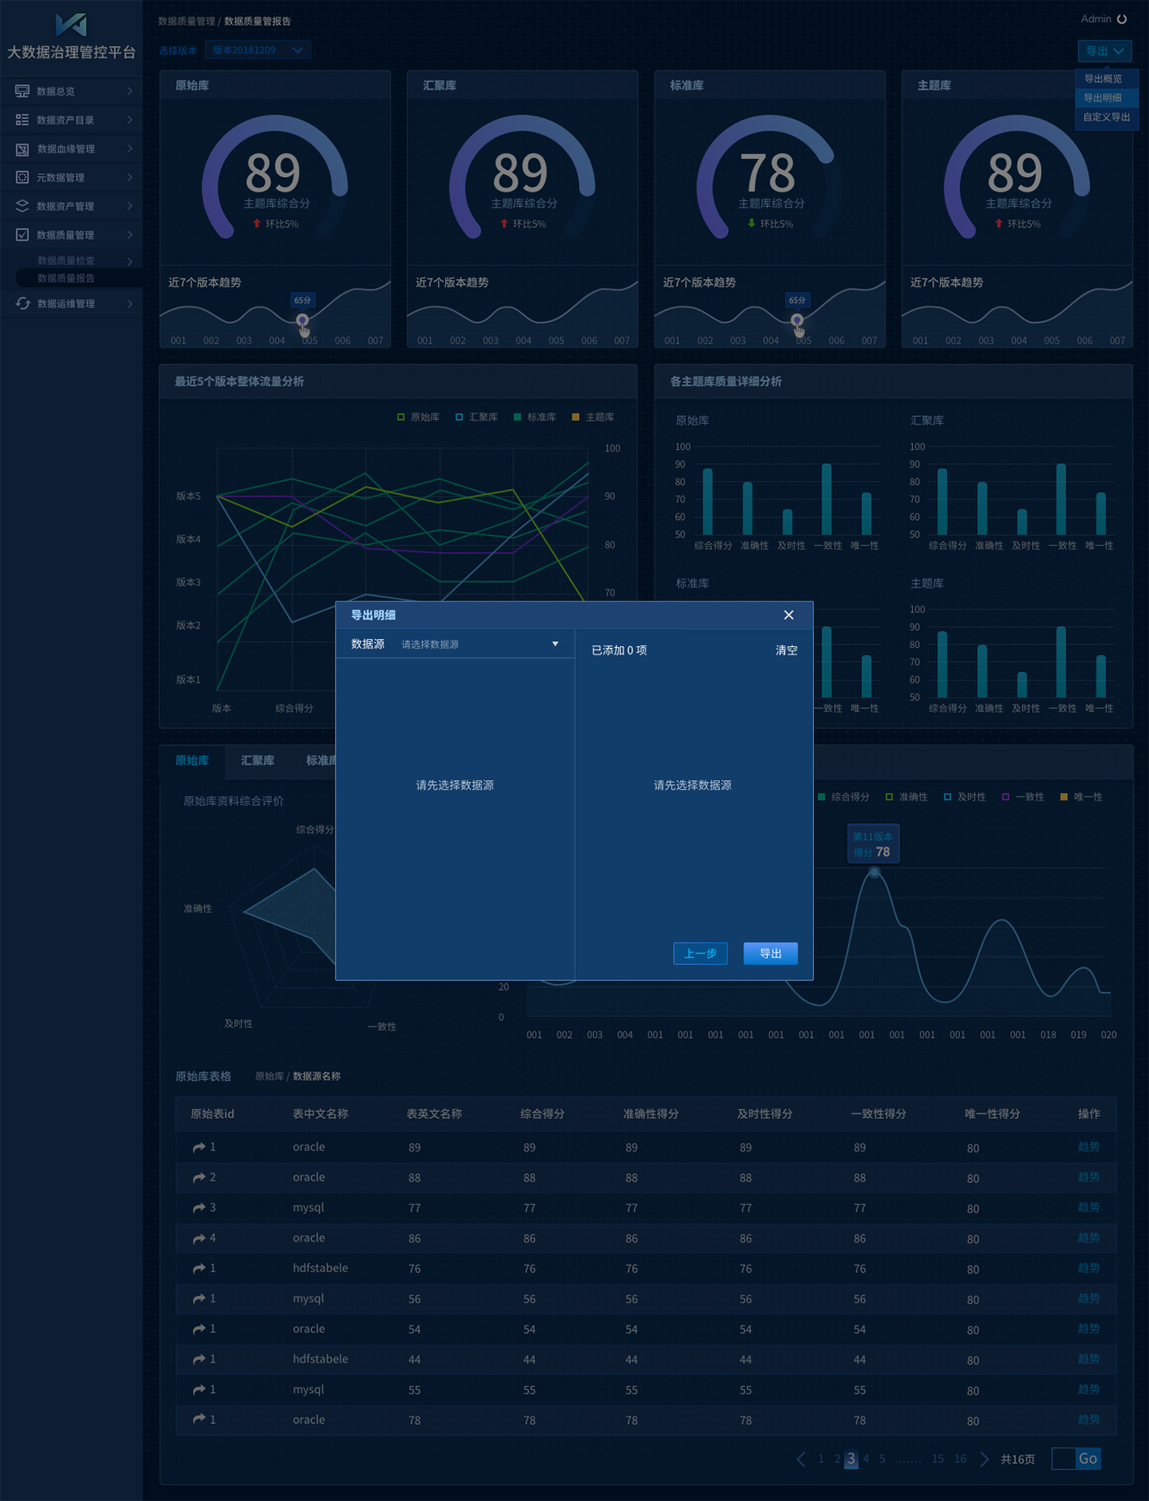Click the 数据血缘管理 sidebar icon
Viewport: 1149px width, 1501px height.
(x=22, y=149)
